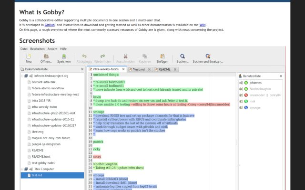Close the Dokumentenliste panel

(x=82, y=69)
